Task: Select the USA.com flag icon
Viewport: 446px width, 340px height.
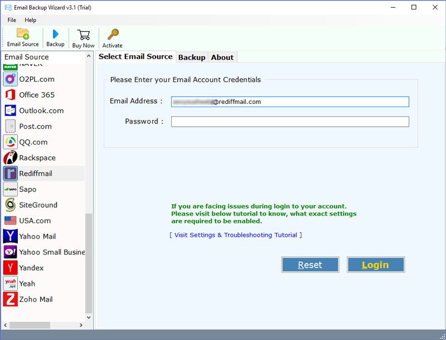Action: 10,221
